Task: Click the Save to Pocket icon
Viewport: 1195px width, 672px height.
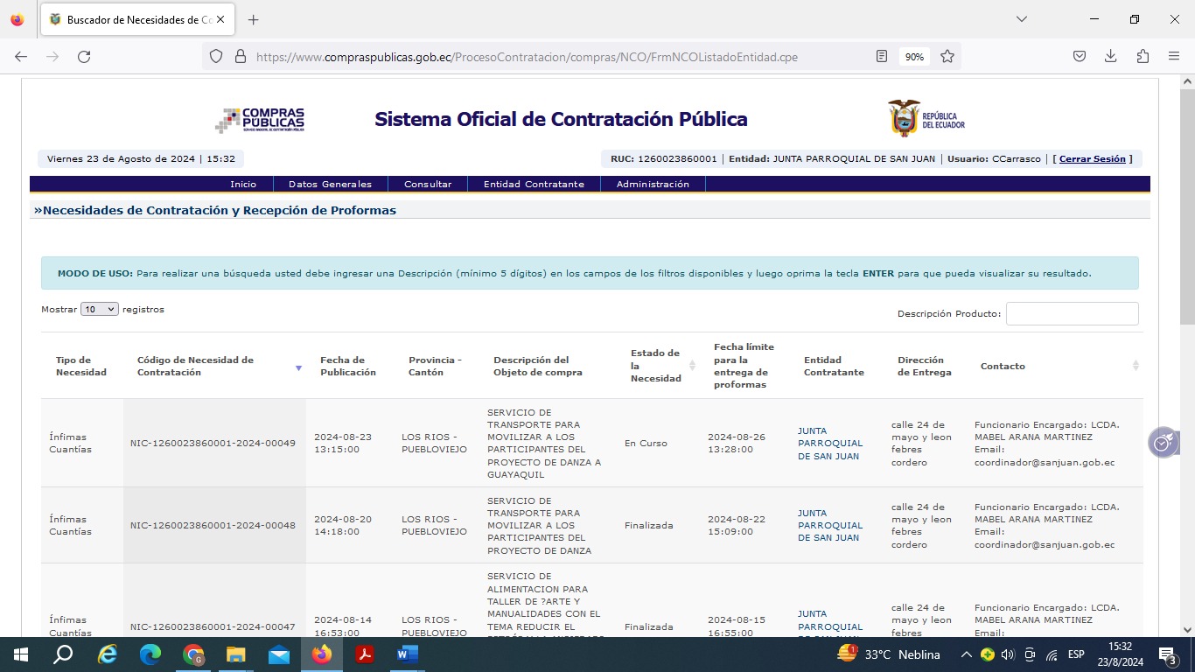Action: click(x=1080, y=57)
